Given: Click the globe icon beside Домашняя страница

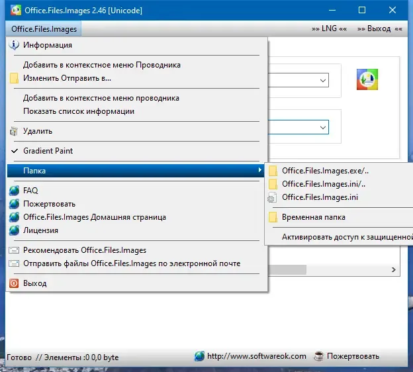Looking at the screenshot, I should coord(14,217).
